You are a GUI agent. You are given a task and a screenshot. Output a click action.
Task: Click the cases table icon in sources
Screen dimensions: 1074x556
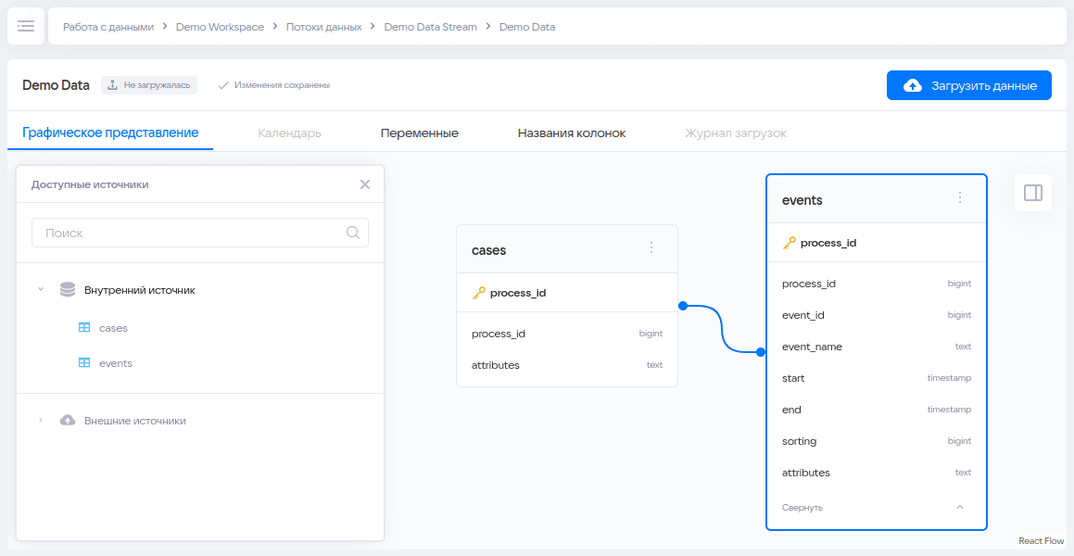pyautogui.click(x=84, y=328)
